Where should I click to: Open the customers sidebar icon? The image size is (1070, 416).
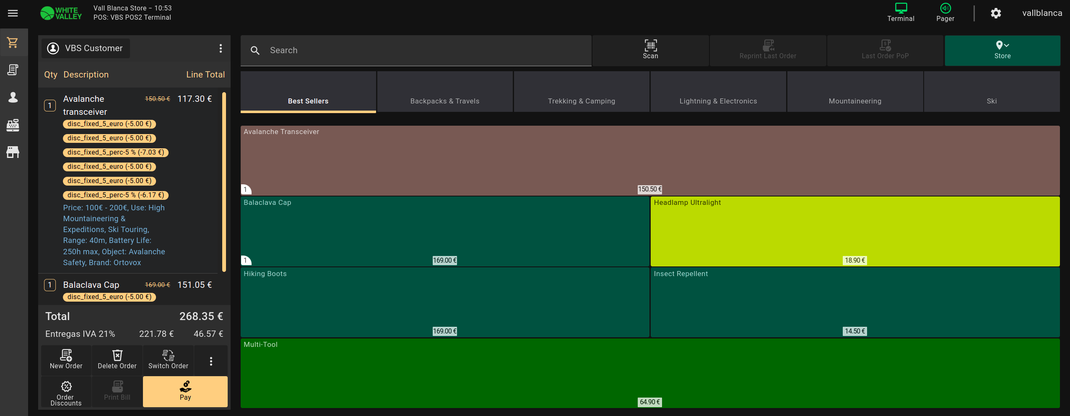(x=13, y=98)
